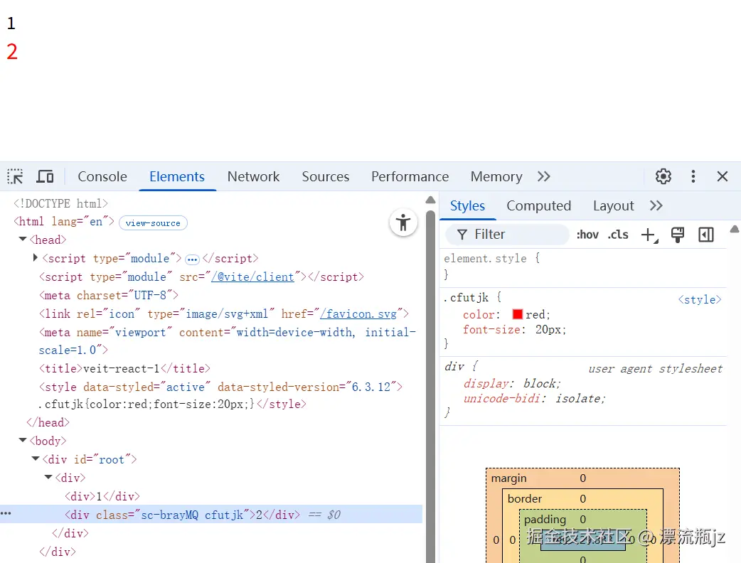The image size is (741, 563).
Task: Collapse the body element node
Action: pos(22,441)
